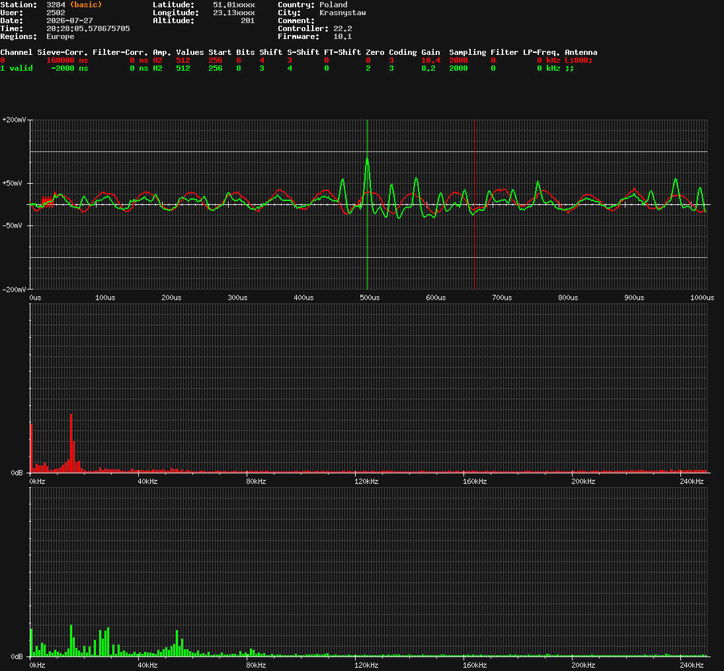
Task: Click the green '1 valid' channel label
Action: pos(17,68)
